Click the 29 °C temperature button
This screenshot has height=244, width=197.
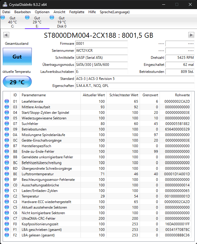17,82
